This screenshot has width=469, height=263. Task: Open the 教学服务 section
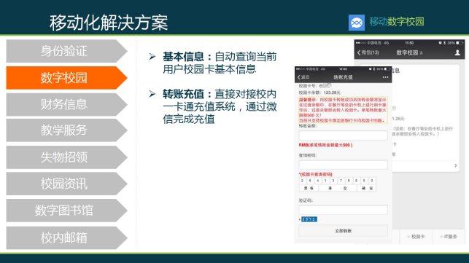66,130
